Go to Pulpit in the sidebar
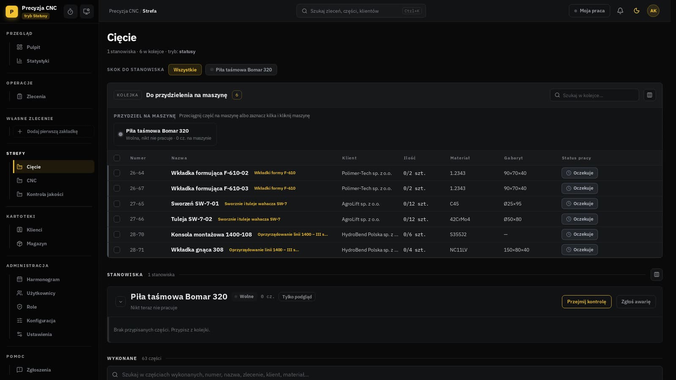Screen dimensions: 676x380 coord(53,47)
